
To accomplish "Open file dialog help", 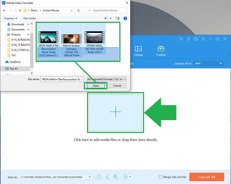I will click(125, 18).
